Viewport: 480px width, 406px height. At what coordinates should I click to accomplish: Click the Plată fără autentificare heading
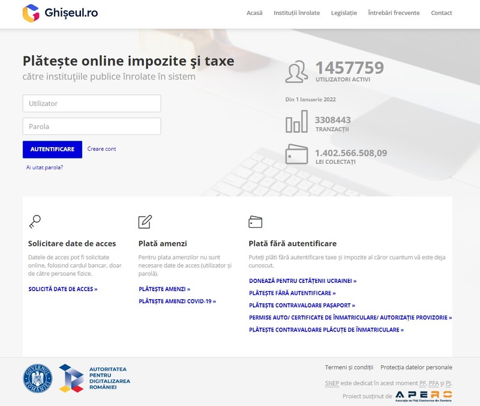coord(293,243)
